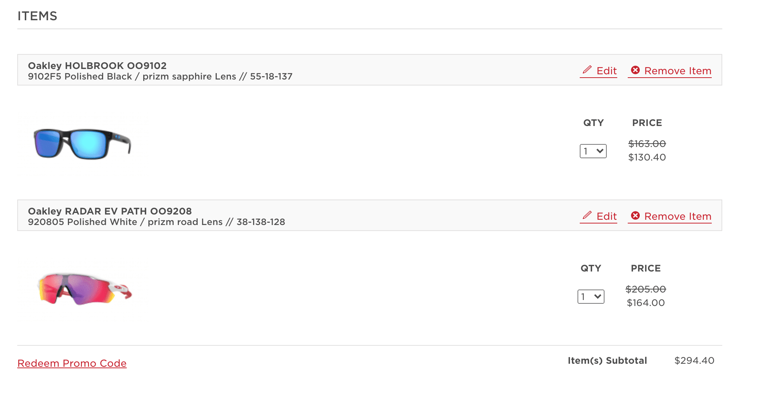The width and height of the screenshot is (765, 393).
Task: Click the pencil icon for RADAR EV PATH
Action: (587, 216)
